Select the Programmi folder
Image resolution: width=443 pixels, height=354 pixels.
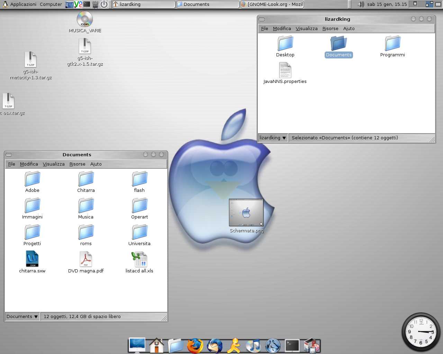pyautogui.click(x=392, y=47)
